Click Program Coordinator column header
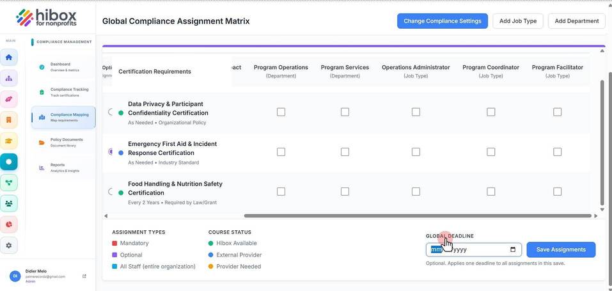The image size is (612, 291). coord(490,71)
